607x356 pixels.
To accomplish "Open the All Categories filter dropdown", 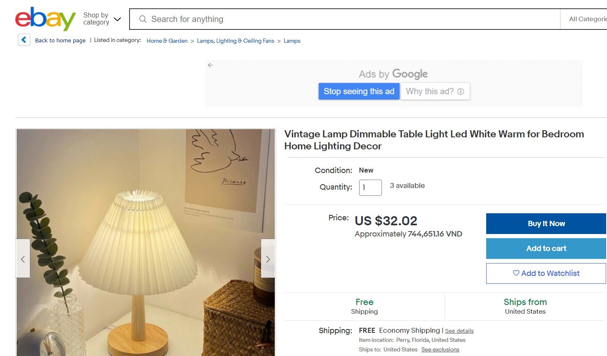I will click(590, 19).
